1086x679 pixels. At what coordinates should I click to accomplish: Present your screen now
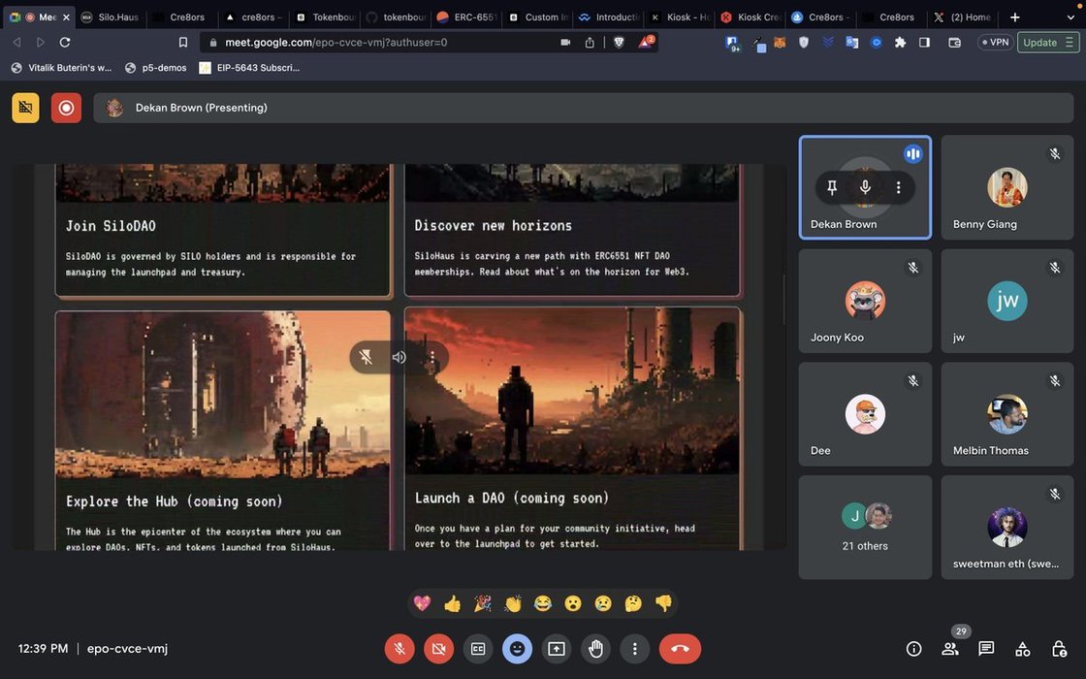(x=557, y=649)
